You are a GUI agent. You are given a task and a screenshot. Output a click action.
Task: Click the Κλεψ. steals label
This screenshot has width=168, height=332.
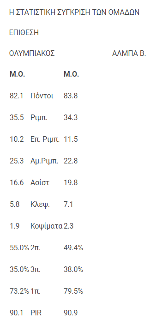pos(40,205)
